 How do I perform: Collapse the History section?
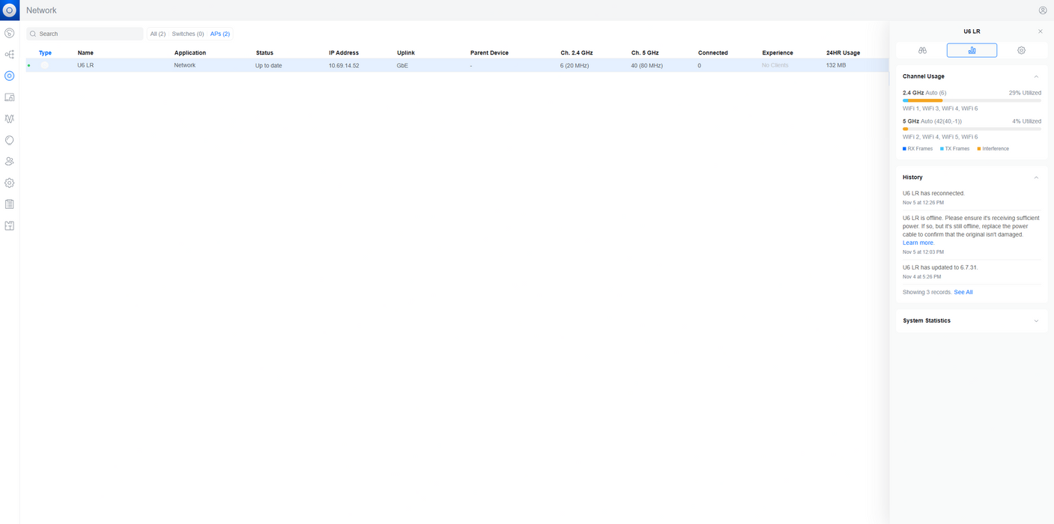pyautogui.click(x=1036, y=177)
